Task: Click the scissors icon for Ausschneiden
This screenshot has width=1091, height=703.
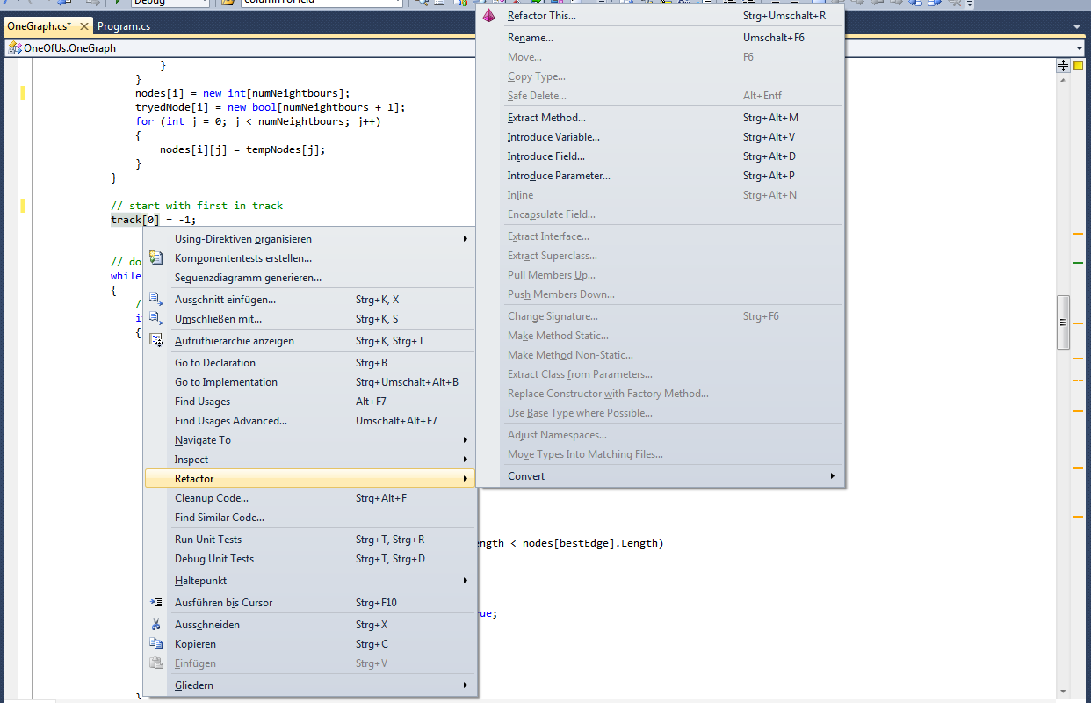Action: (156, 624)
